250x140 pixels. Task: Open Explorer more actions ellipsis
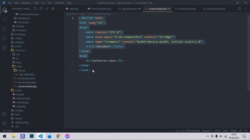point(59,9)
